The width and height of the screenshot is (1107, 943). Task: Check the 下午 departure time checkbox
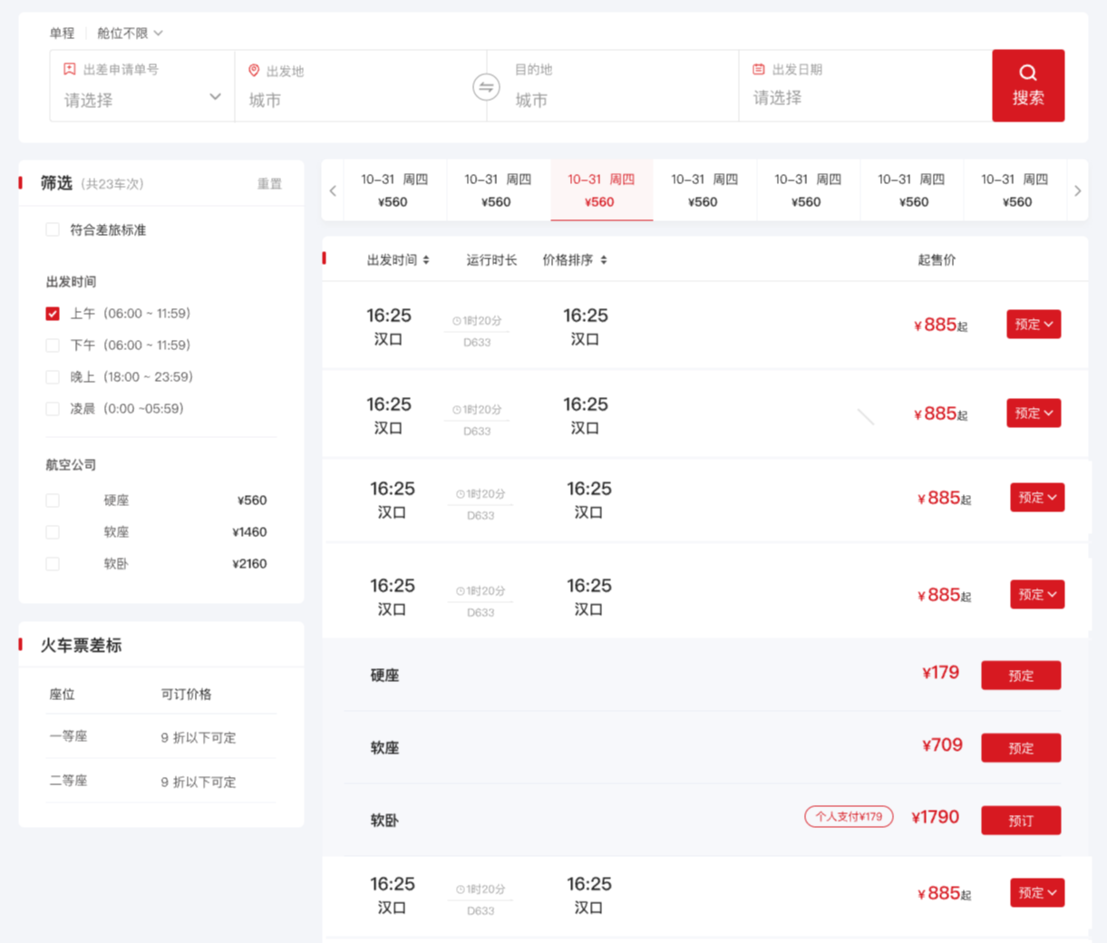pyautogui.click(x=53, y=345)
